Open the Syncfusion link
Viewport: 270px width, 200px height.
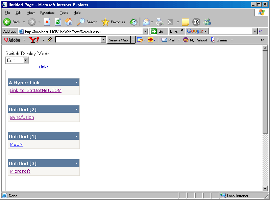click(22, 117)
